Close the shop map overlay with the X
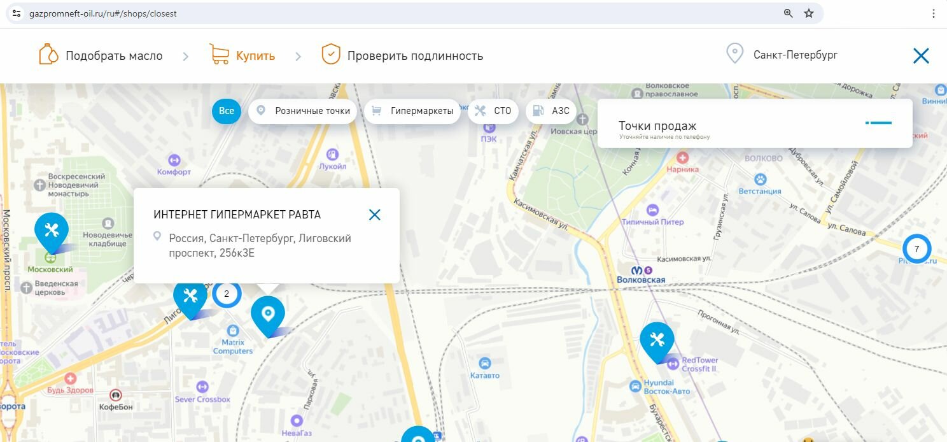This screenshot has width=947, height=442. (x=921, y=56)
